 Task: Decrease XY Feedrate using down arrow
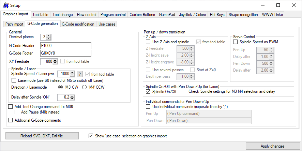click(56, 63)
